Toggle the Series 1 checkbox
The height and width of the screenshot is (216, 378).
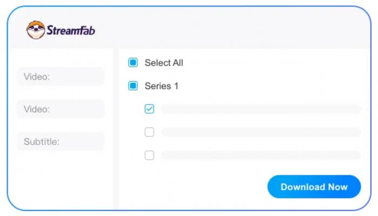133,85
